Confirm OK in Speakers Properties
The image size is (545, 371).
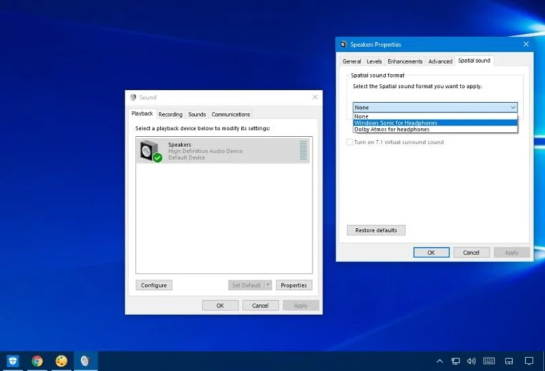point(431,253)
